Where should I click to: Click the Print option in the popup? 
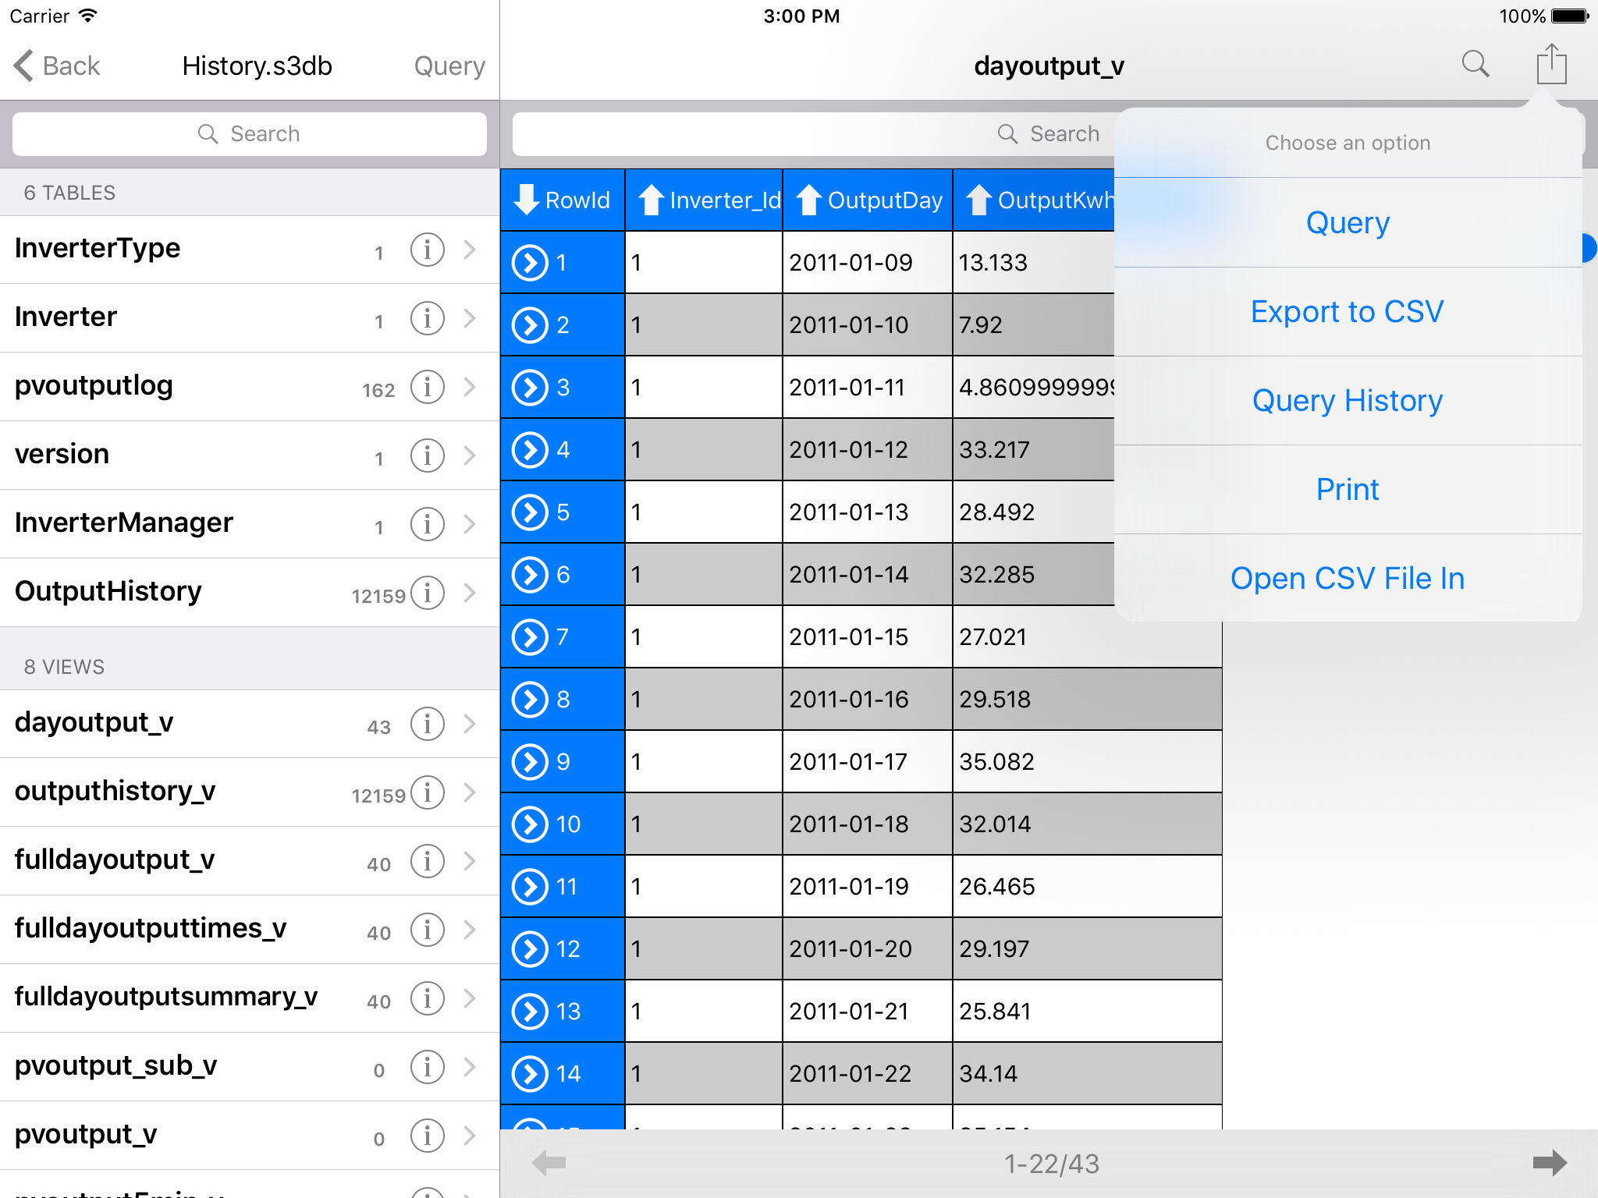tap(1348, 490)
